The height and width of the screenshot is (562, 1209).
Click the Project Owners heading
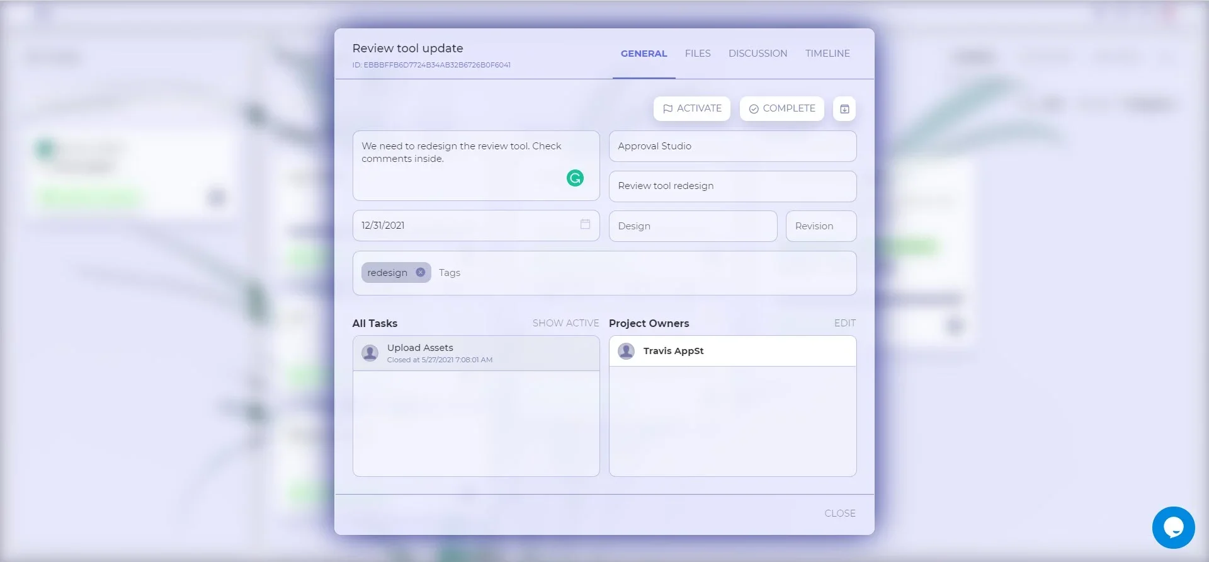(649, 323)
